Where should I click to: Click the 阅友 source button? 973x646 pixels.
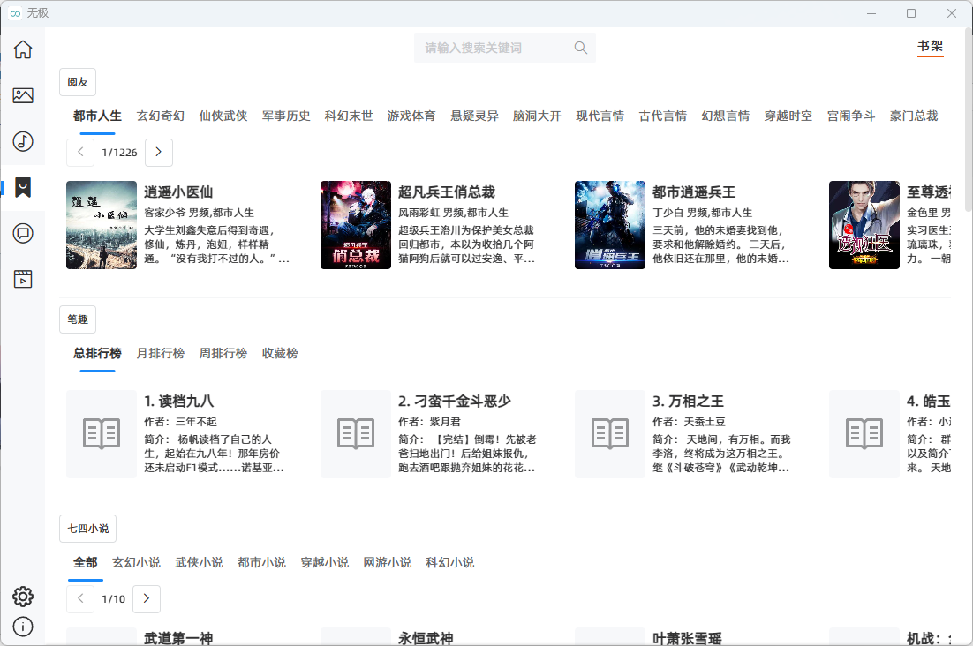coord(78,82)
